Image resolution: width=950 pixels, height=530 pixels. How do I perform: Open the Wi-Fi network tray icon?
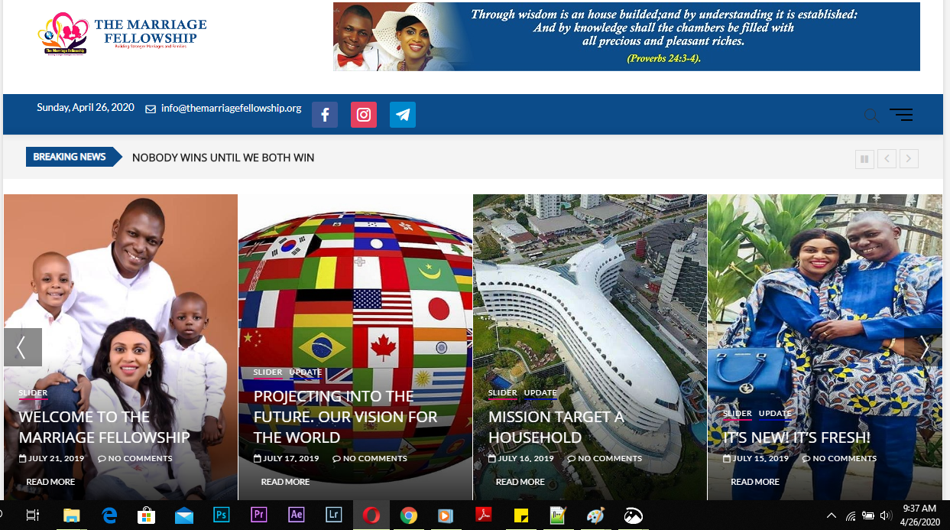[851, 515]
